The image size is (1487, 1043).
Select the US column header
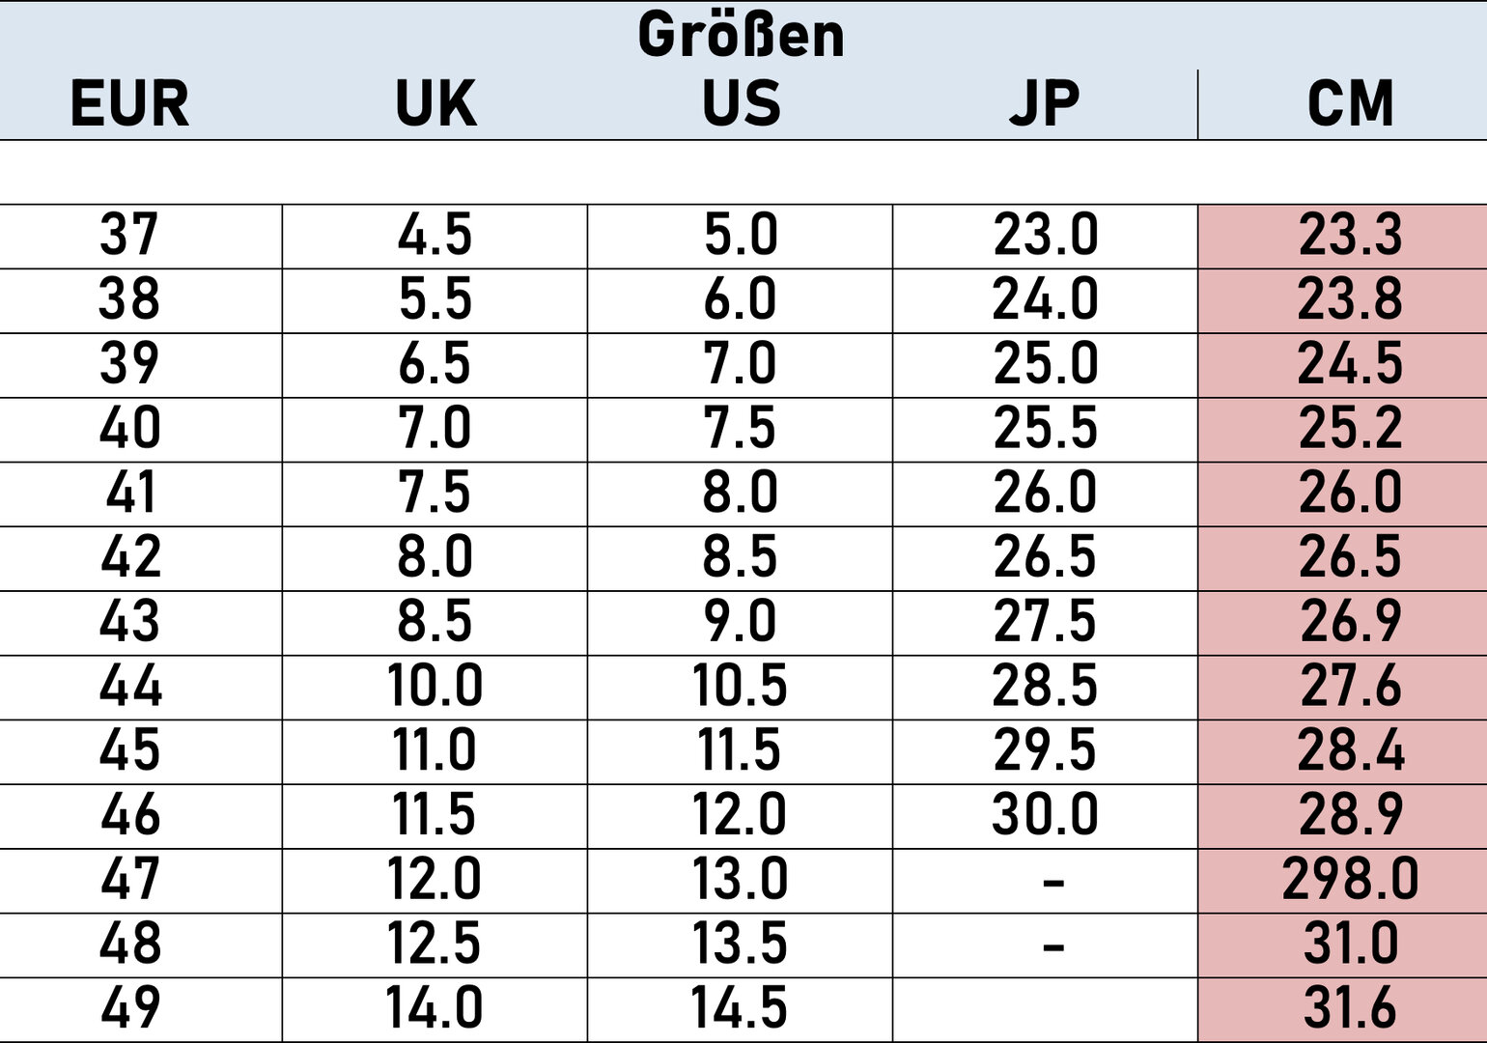click(x=741, y=103)
